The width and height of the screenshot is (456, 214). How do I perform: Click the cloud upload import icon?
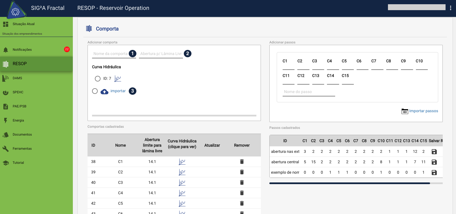[x=104, y=91]
